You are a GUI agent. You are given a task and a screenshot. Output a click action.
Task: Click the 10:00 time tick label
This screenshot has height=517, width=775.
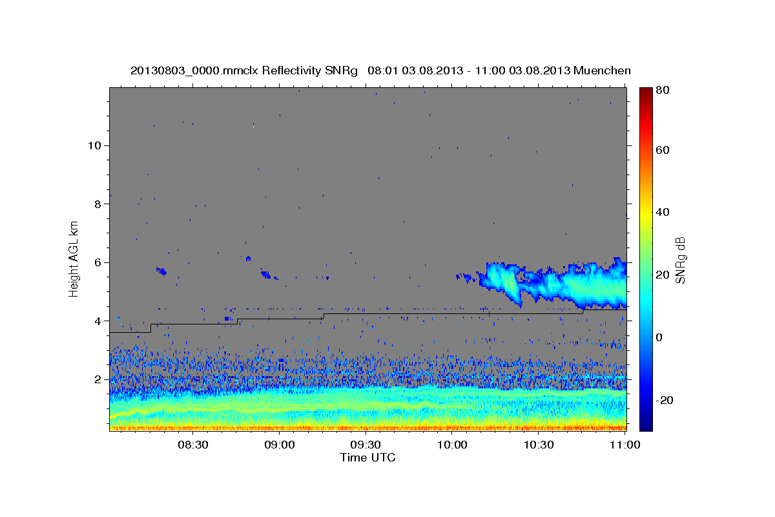[451, 445]
